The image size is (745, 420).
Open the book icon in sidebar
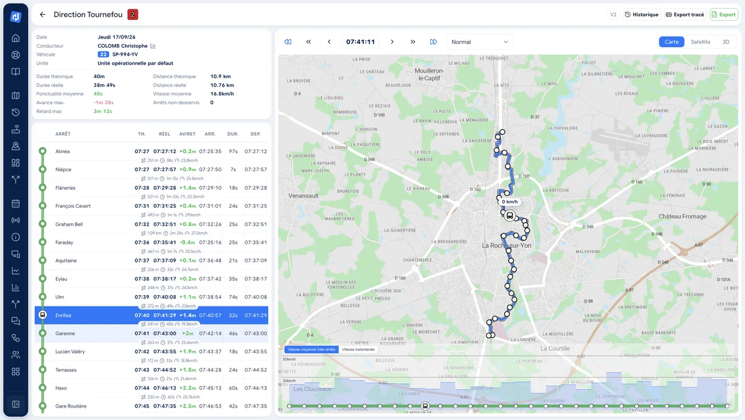click(16, 71)
